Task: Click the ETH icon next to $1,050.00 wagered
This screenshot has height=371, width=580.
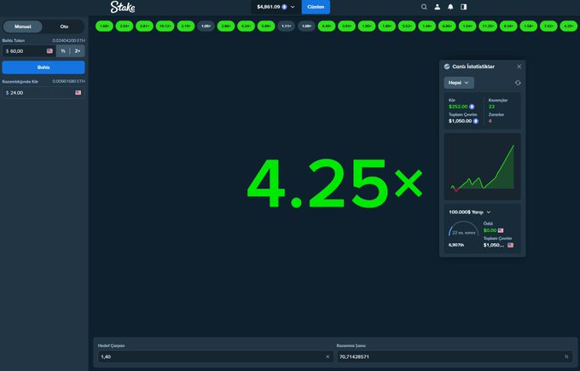Action: point(476,121)
